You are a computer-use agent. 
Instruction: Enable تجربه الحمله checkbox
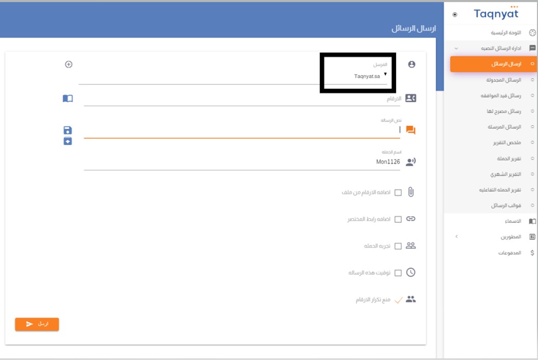398,246
